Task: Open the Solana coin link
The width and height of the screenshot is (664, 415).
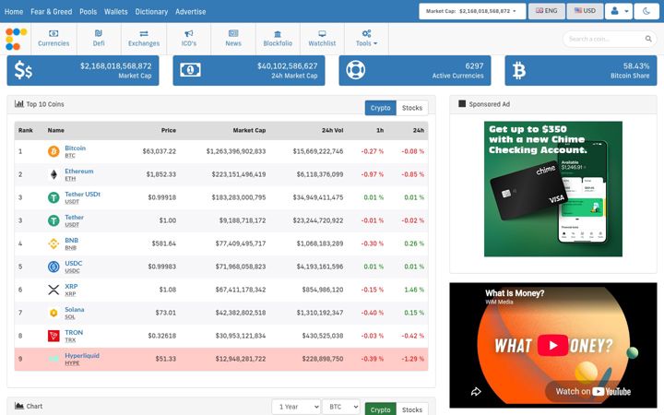Action: [x=74, y=310]
